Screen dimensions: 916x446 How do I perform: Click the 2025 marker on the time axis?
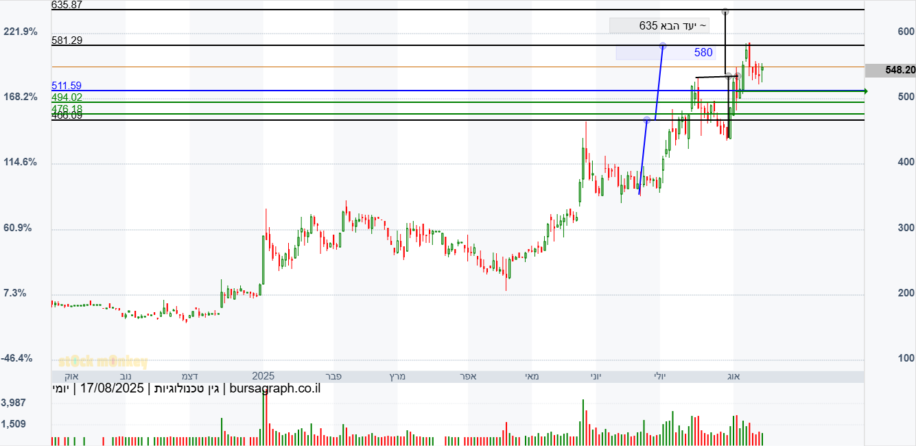pyautogui.click(x=263, y=376)
